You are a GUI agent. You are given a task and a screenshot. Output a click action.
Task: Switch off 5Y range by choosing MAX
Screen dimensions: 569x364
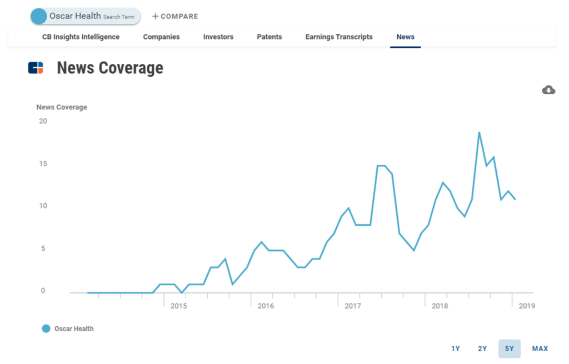pos(540,348)
